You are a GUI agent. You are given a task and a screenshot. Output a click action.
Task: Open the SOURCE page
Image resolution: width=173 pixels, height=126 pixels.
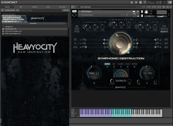[77, 29]
